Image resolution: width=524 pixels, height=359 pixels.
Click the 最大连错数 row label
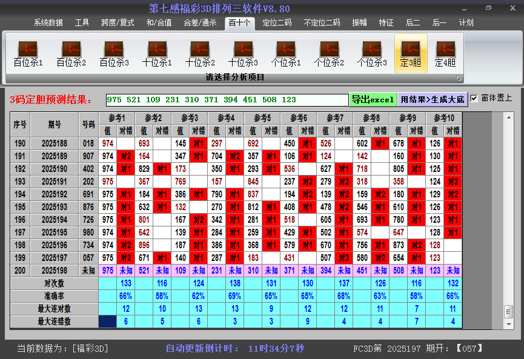click(54, 321)
